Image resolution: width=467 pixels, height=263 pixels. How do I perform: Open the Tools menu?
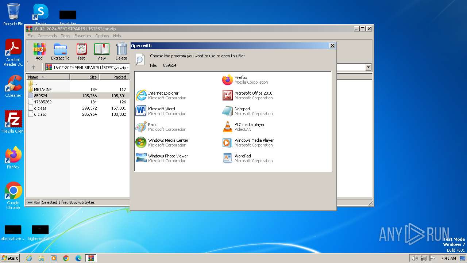pyautogui.click(x=66, y=36)
